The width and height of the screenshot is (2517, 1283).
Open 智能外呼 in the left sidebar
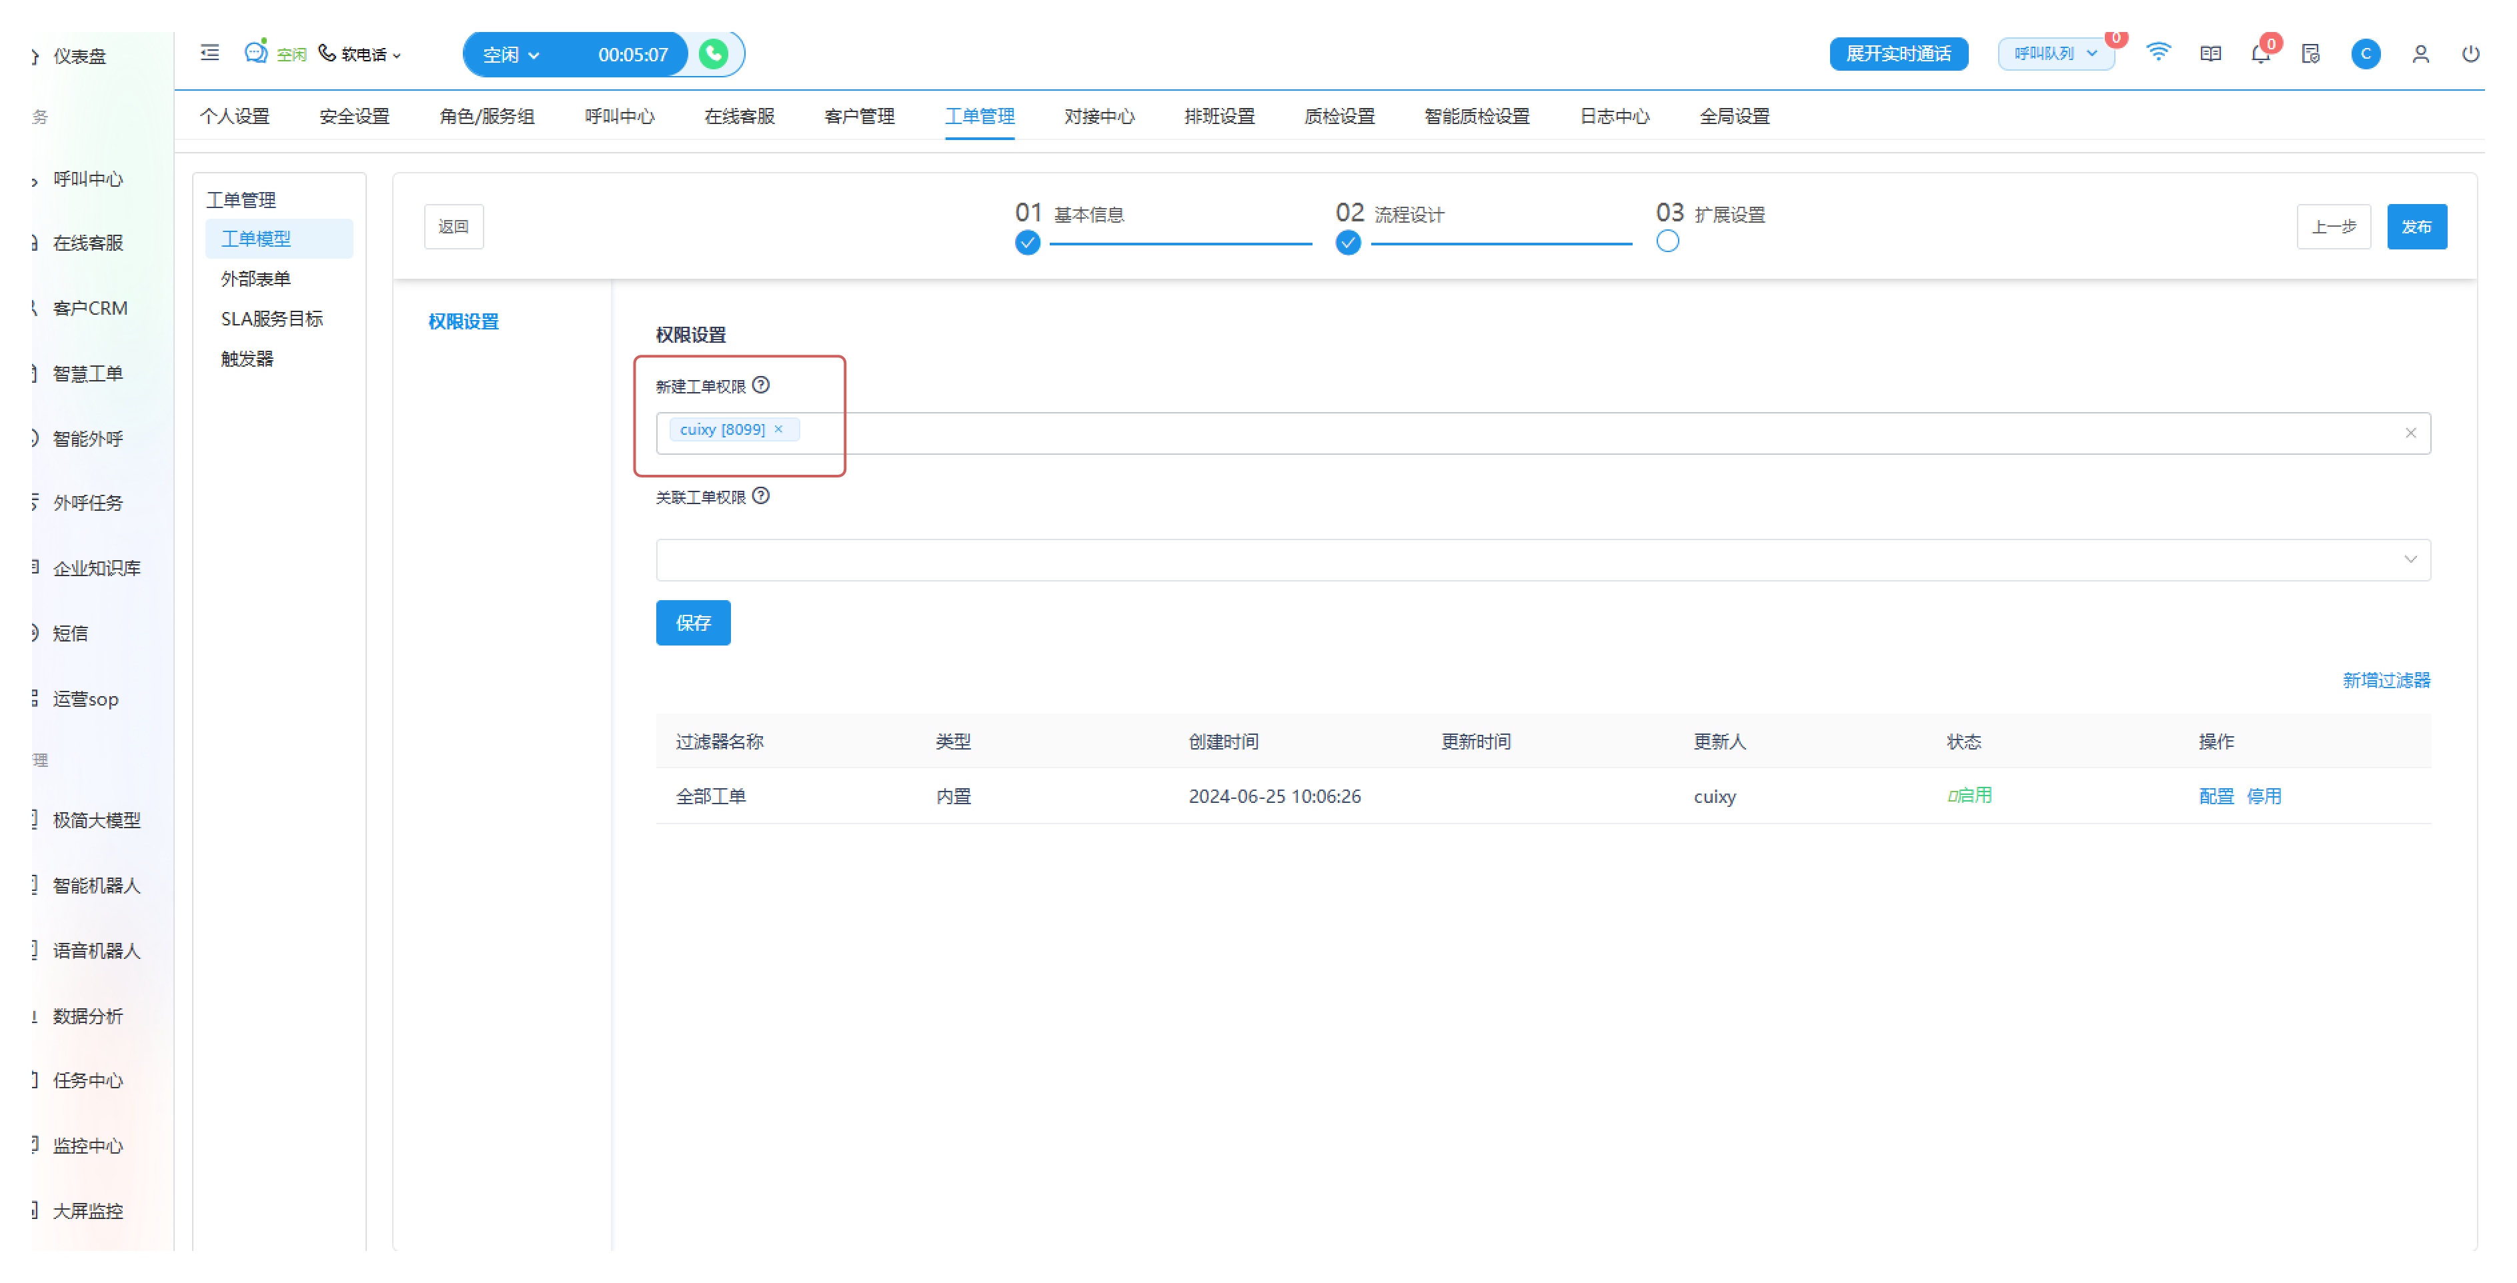87,439
